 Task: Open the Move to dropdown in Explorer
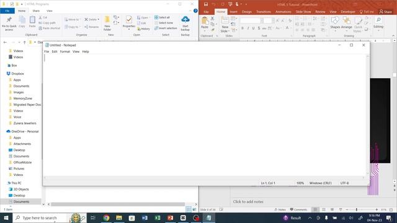(x=72, y=19)
